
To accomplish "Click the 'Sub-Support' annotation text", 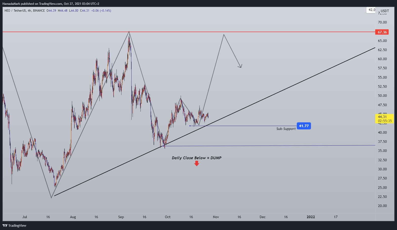I will click(286, 129).
